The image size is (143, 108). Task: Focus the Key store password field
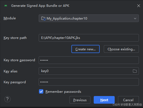89,60
